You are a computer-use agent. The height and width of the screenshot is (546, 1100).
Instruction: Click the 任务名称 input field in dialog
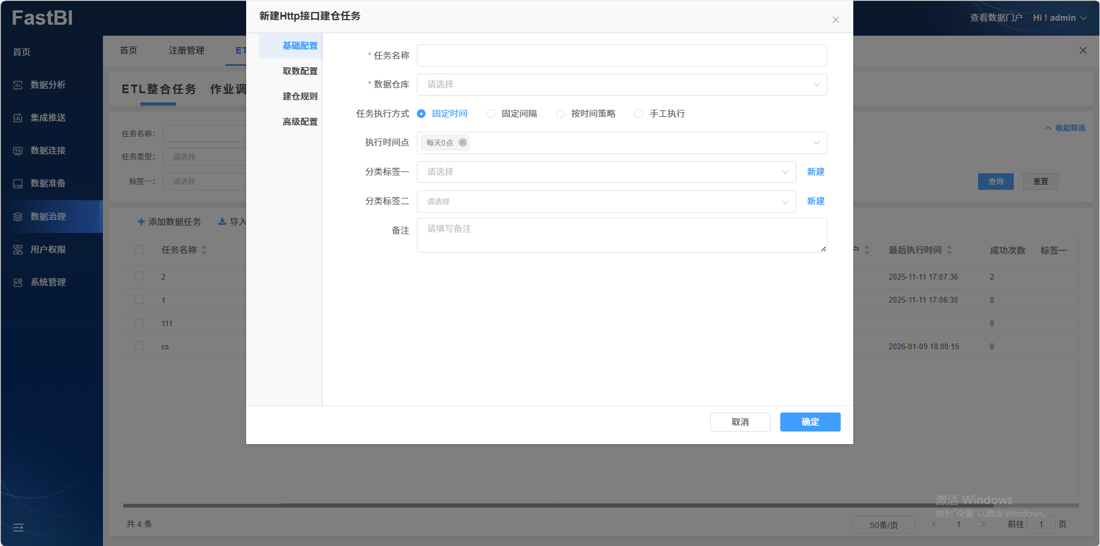(x=622, y=56)
